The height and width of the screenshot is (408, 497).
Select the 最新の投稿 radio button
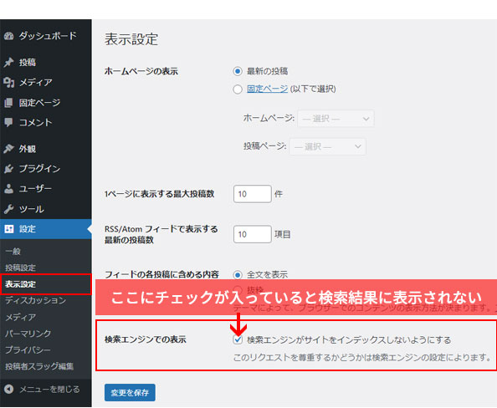click(238, 71)
